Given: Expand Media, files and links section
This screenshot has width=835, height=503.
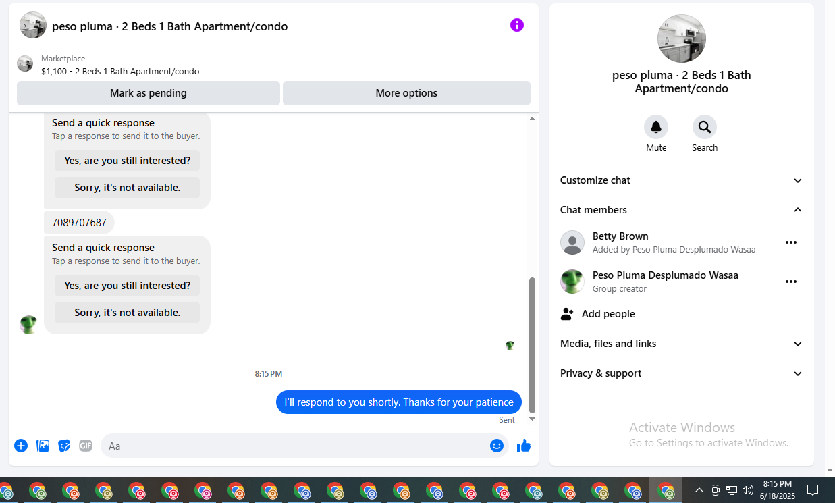Looking at the screenshot, I should tap(682, 344).
